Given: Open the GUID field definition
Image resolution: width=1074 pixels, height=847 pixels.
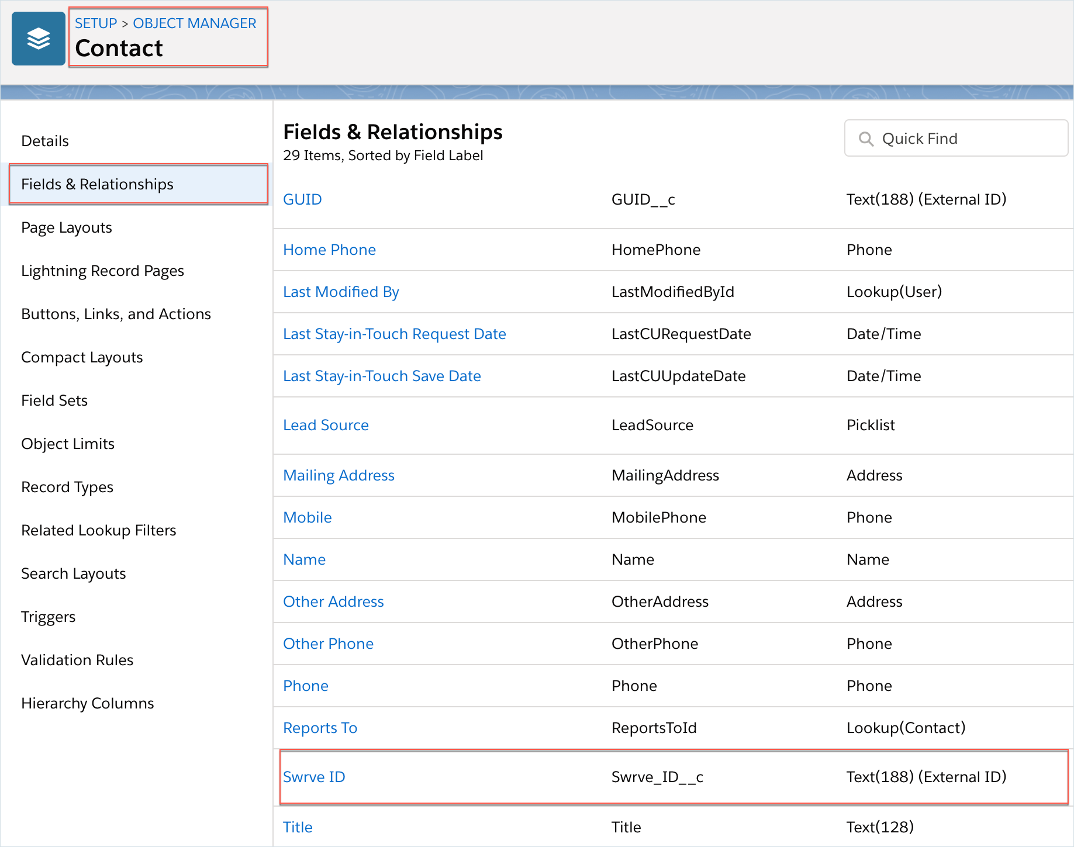Looking at the screenshot, I should pyautogui.click(x=302, y=199).
